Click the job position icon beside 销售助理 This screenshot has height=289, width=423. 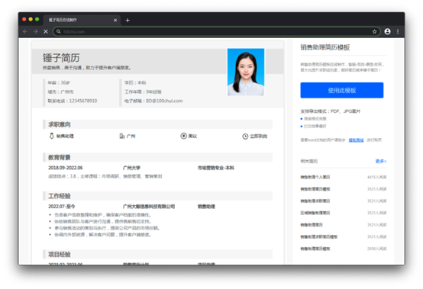(x=51, y=136)
